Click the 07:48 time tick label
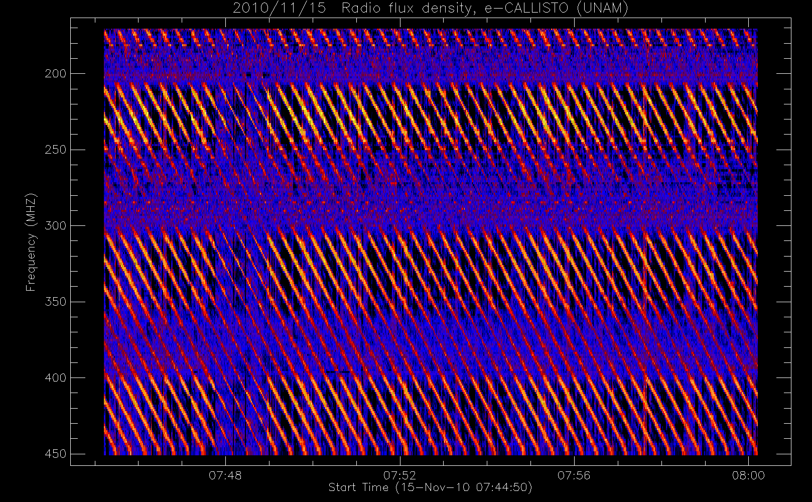812x502 pixels. click(226, 475)
